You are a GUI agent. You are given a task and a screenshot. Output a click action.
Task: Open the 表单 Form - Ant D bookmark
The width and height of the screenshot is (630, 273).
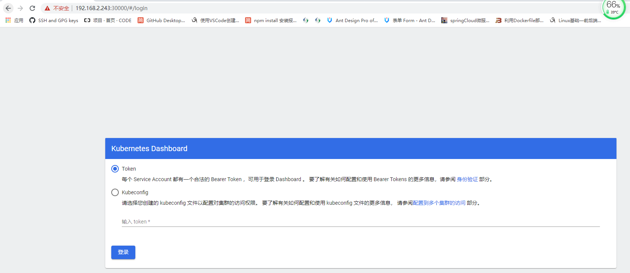[409, 20]
